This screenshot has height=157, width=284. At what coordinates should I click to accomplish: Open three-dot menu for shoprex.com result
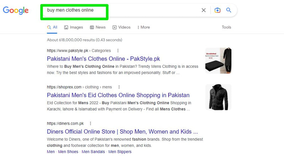click(119, 87)
